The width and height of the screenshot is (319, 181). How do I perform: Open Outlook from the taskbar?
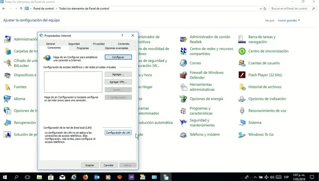point(97,177)
